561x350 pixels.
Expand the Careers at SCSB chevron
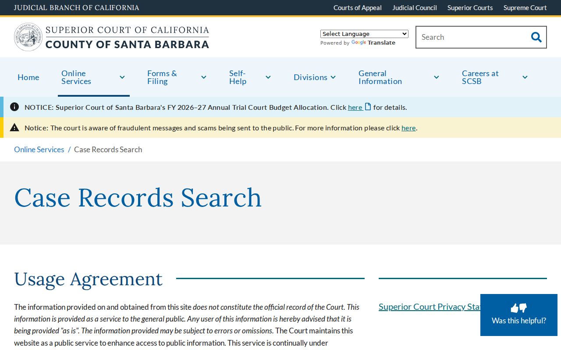tap(525, 77)
